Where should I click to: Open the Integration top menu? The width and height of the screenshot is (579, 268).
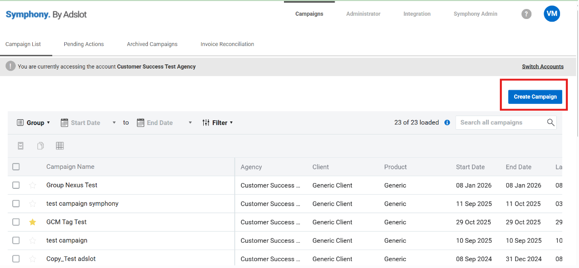417,14
